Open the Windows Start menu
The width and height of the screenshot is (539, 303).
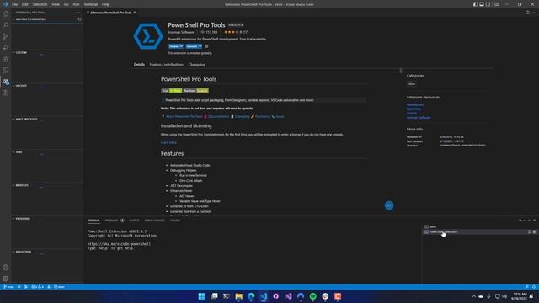(202, 296)
